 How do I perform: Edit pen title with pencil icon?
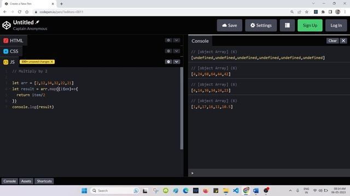tap(38, 22)
